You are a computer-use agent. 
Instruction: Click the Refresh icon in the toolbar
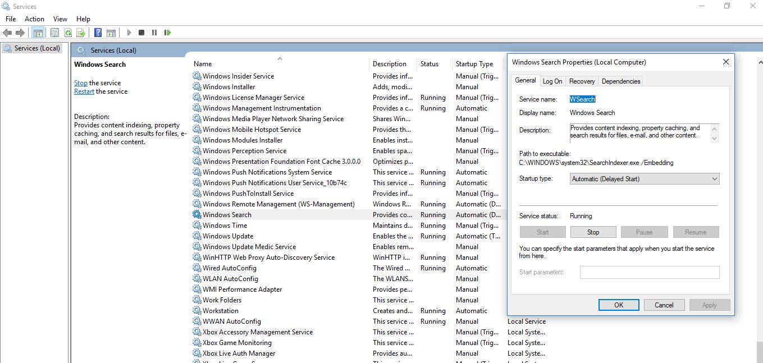pyautogui.click(x=68, y=33)
